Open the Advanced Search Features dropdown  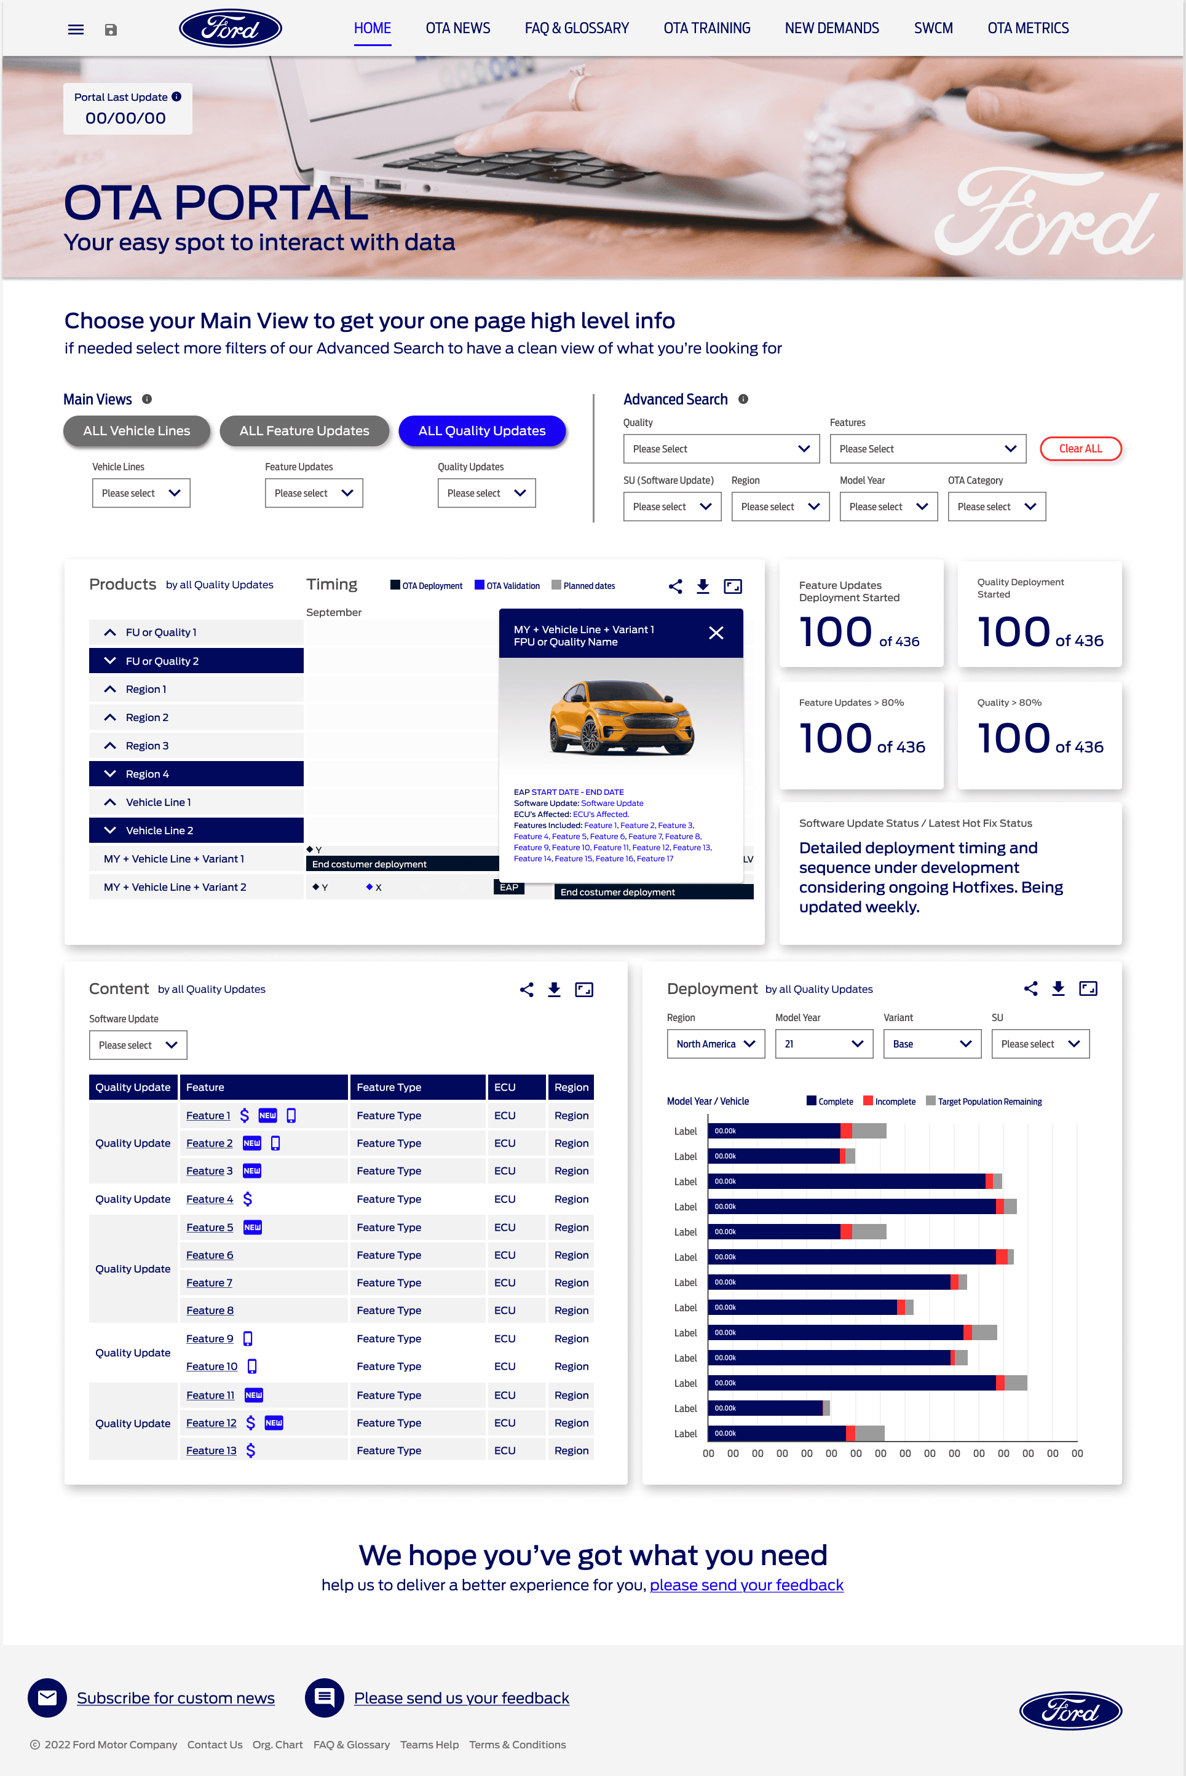click(x=928, y=448)
